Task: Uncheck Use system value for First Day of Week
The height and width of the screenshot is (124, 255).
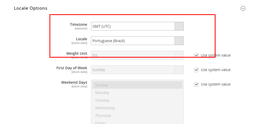Action: pyautogui.click(x=196, y=70)
